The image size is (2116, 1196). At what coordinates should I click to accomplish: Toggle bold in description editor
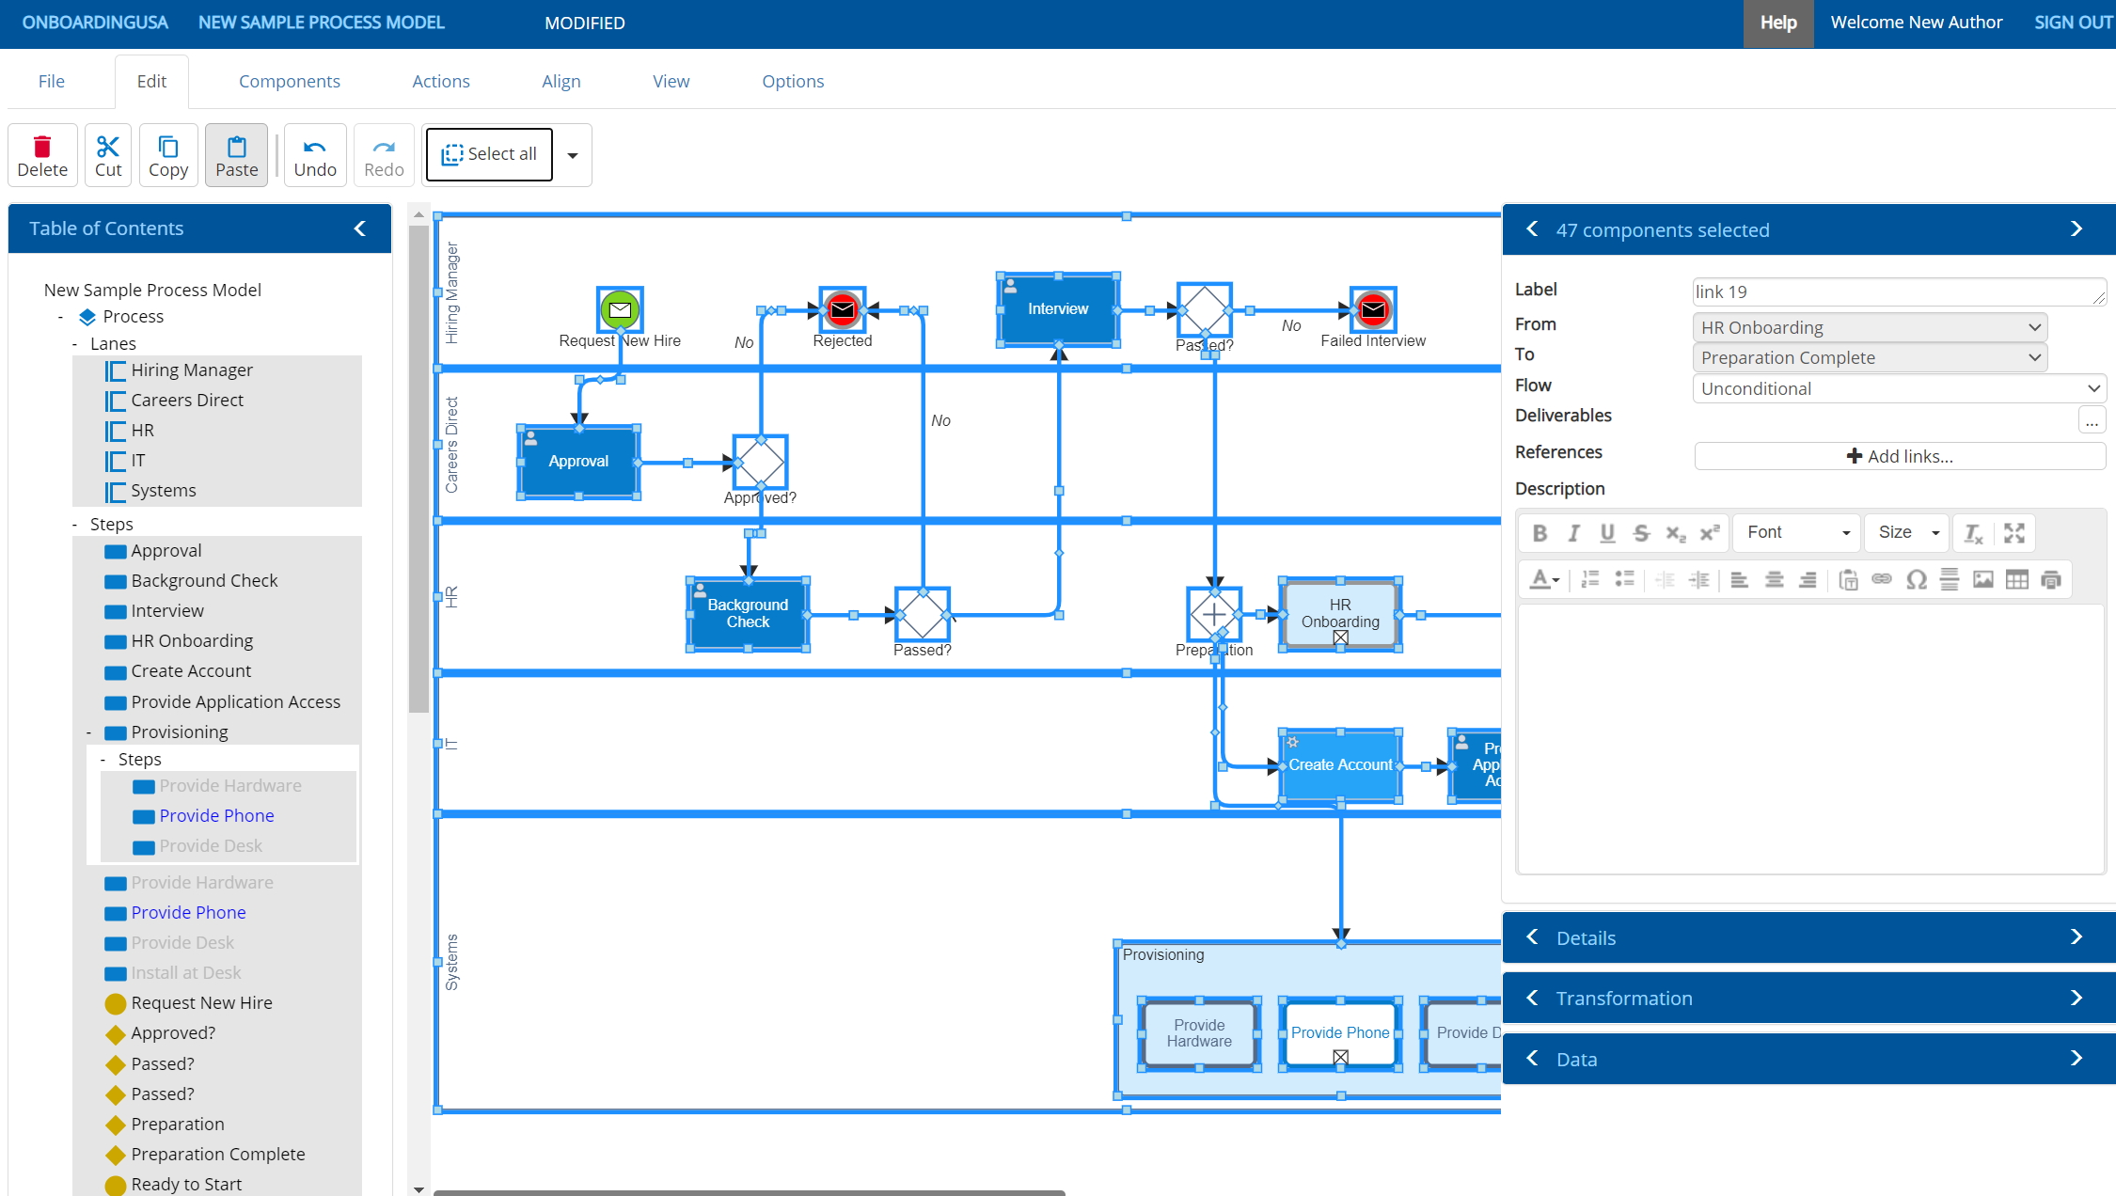[x=1540, y=533]
